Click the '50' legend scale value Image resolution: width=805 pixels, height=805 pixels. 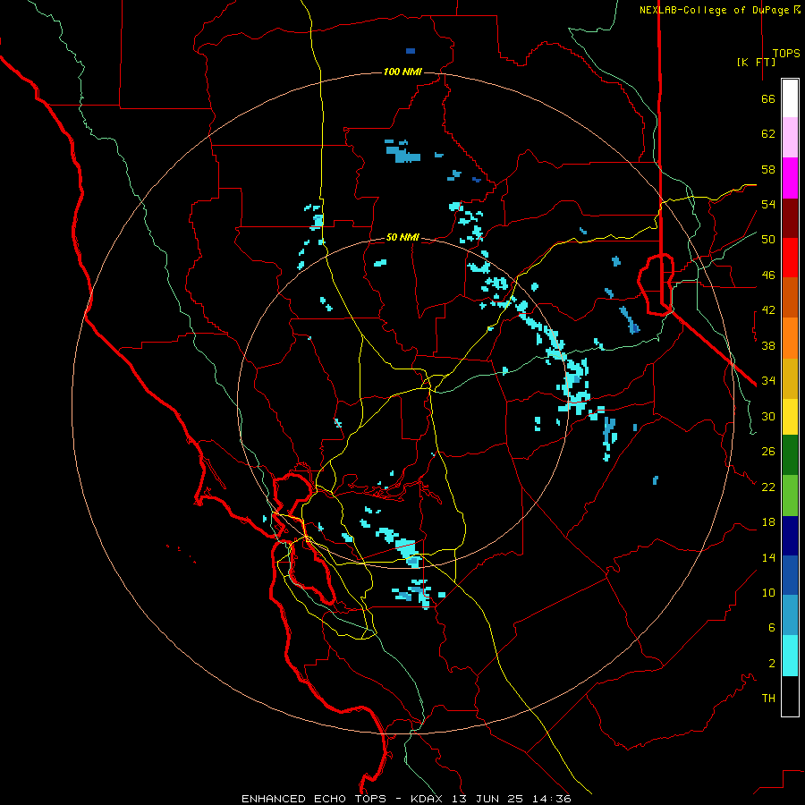coord(768,240)
